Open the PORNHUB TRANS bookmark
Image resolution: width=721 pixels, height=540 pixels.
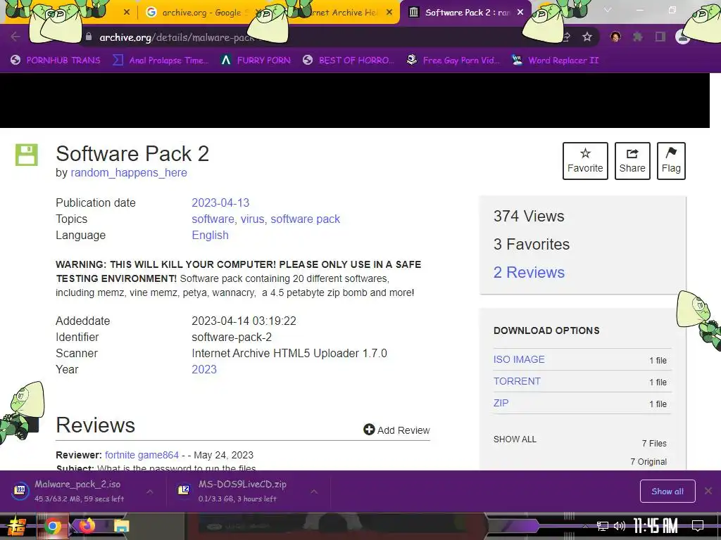56,60
